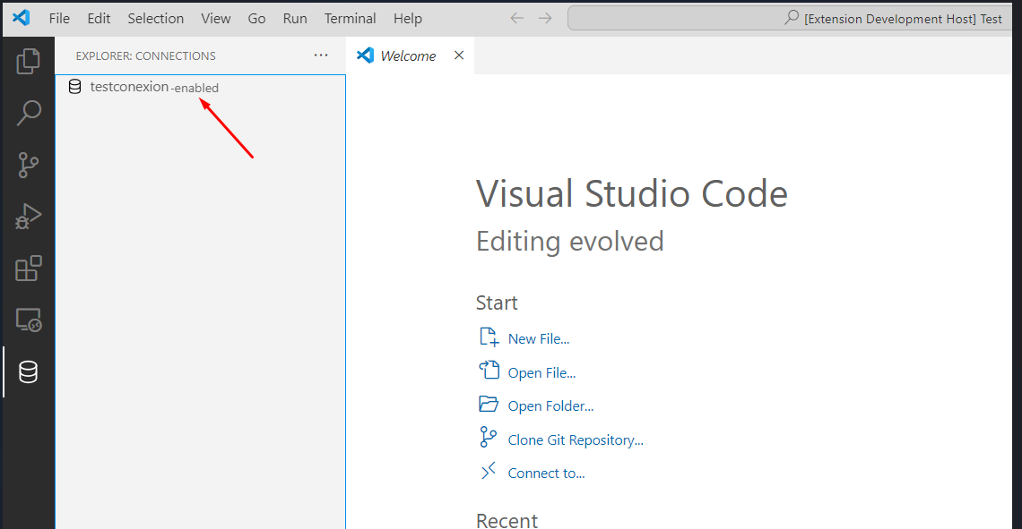Open the Terminal menu
Image resolution: width=1022 pixels, height=529 pixels.
[350, 18]
